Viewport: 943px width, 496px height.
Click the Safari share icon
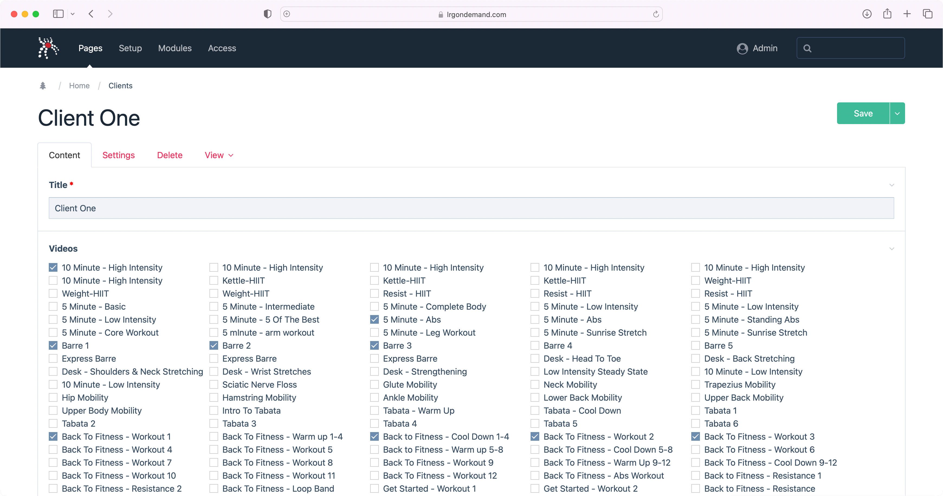pos(887,14)
